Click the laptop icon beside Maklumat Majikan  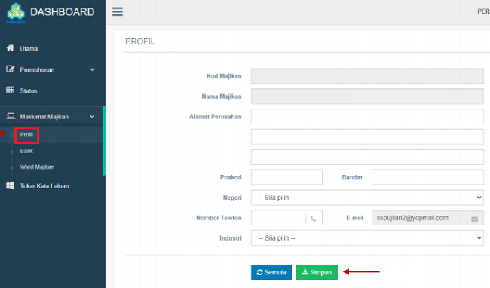[11, 116]
